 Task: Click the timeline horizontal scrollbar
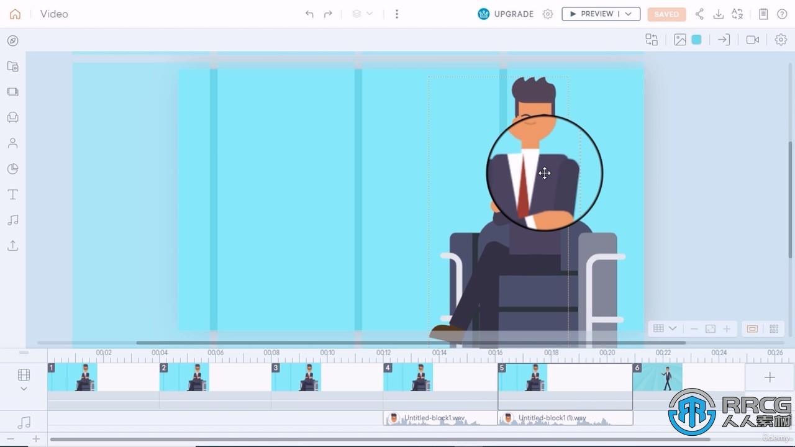(x=380, y=440)
